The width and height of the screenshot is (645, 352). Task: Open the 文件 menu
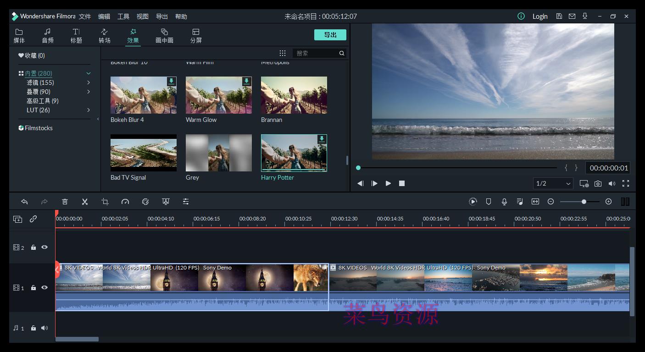click(x=84, y=16)
